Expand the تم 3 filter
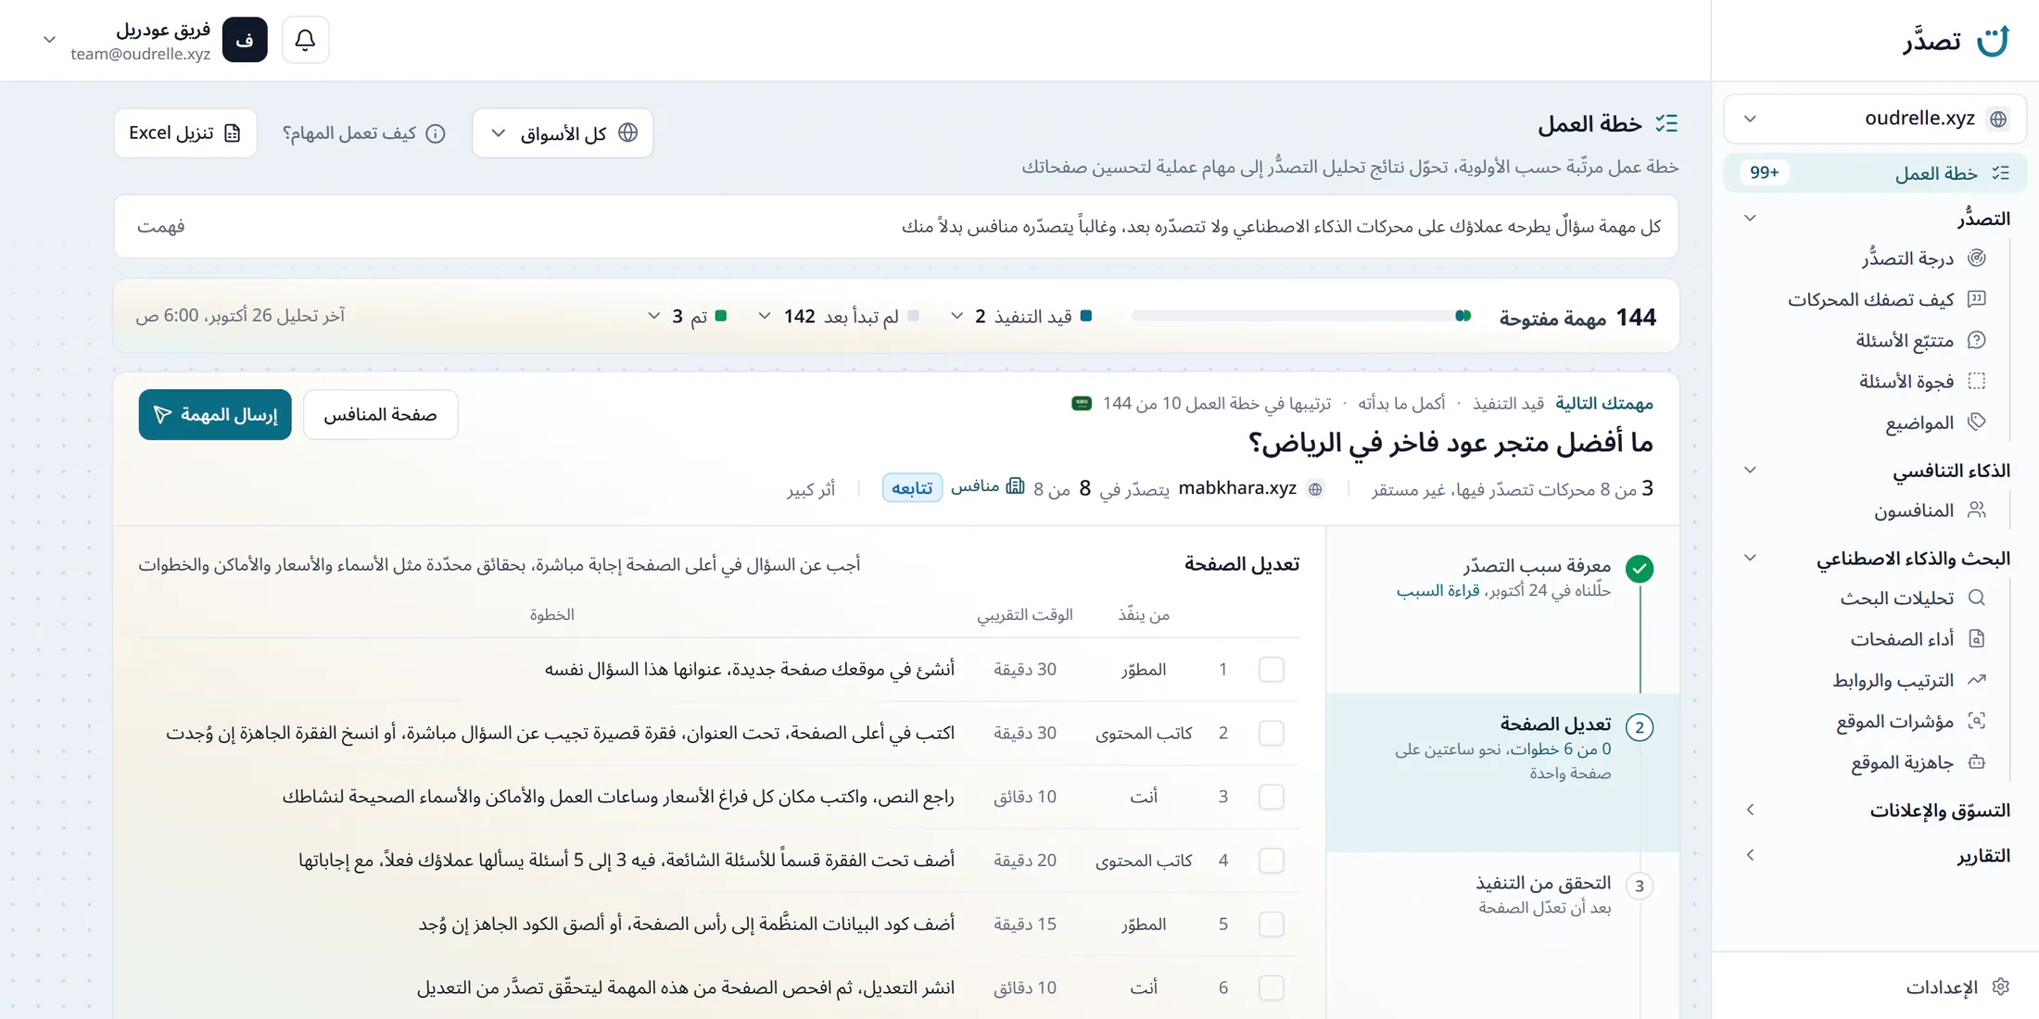2039x1019 pixels. (x=687, y=317)
